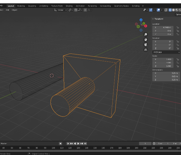
Task: Click the green Y axis on navigation gizmo
Action: point(144,24)
